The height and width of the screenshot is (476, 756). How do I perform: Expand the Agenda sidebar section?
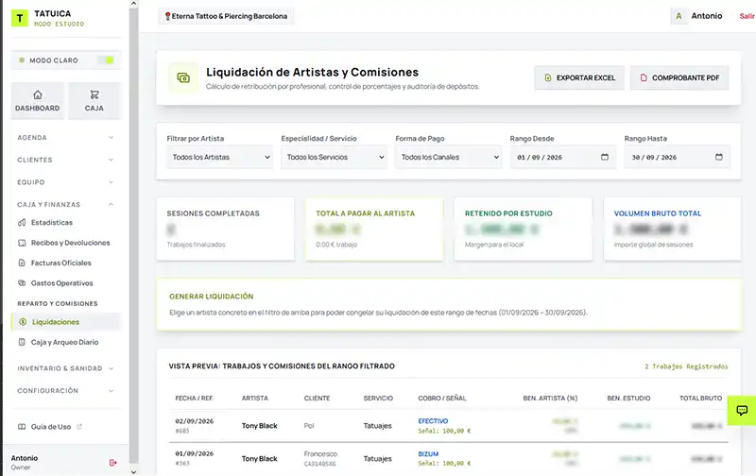pyautogui.click(x=65, y=137)
